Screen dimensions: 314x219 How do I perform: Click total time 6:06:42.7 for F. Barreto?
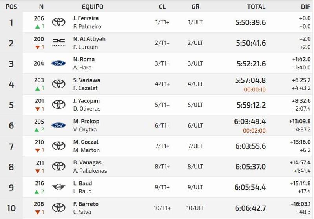pos(250,208)
